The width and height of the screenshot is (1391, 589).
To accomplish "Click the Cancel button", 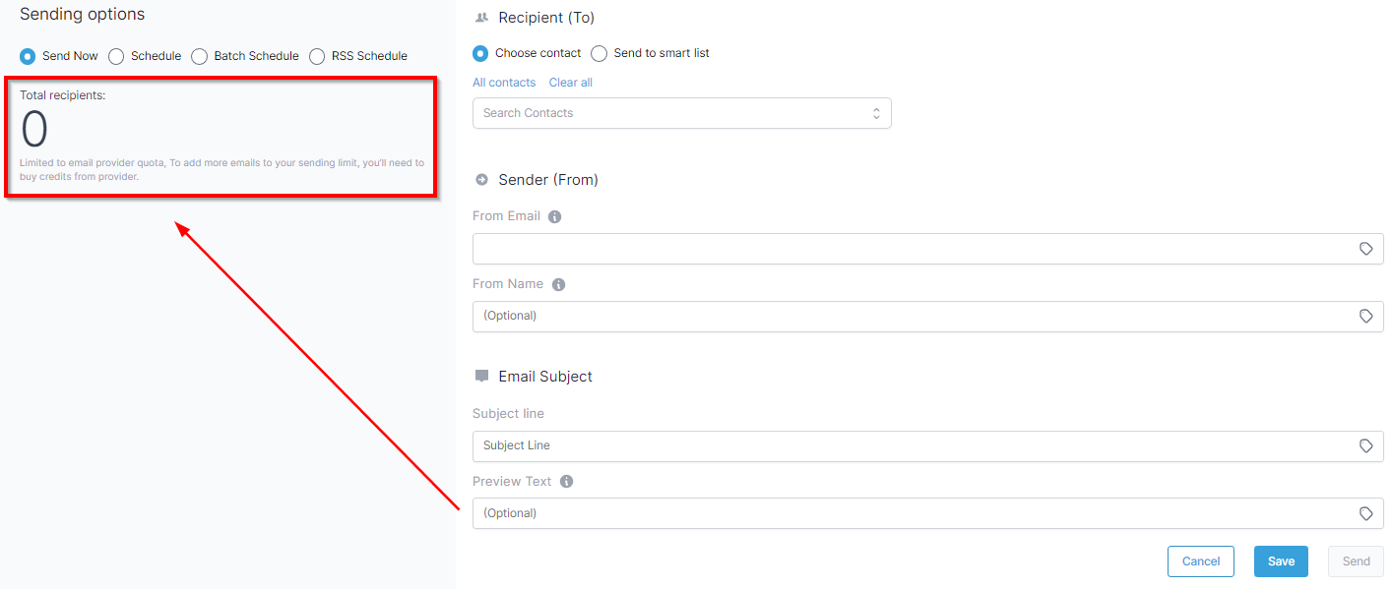I will tap(1201, 561).
